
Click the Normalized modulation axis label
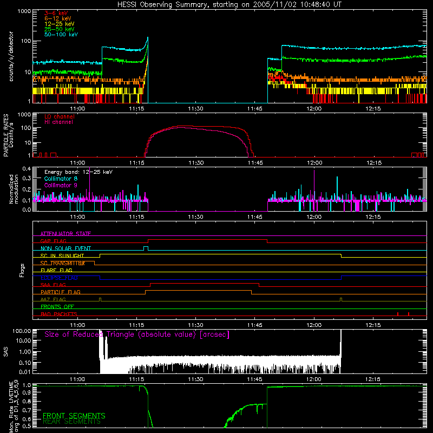[x=14, y=189]
